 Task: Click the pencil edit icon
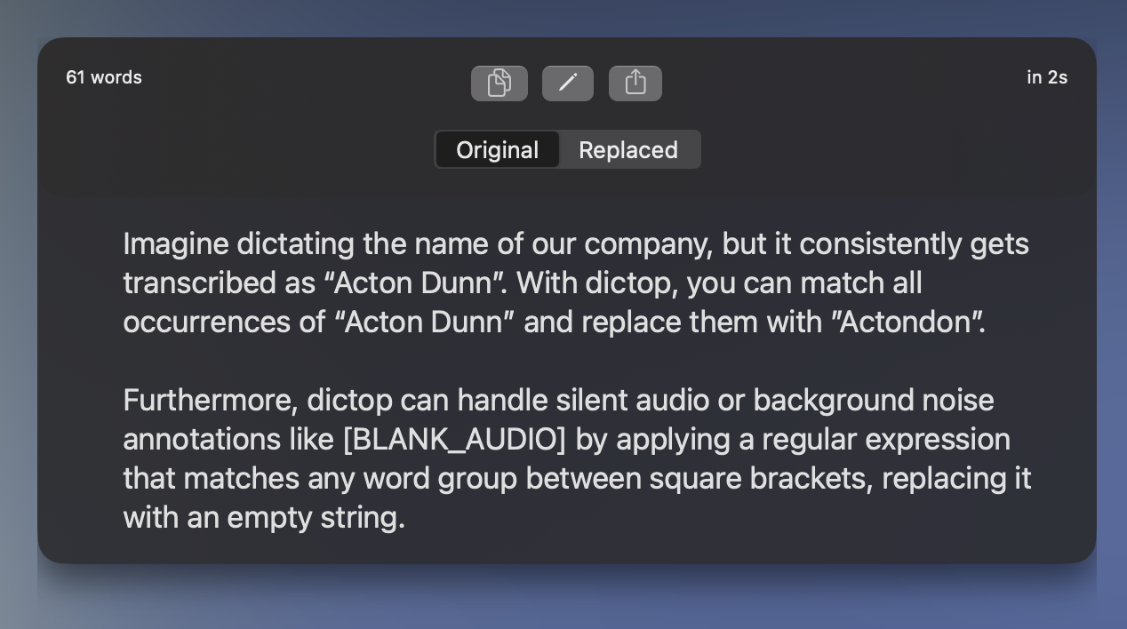point(568,84)
